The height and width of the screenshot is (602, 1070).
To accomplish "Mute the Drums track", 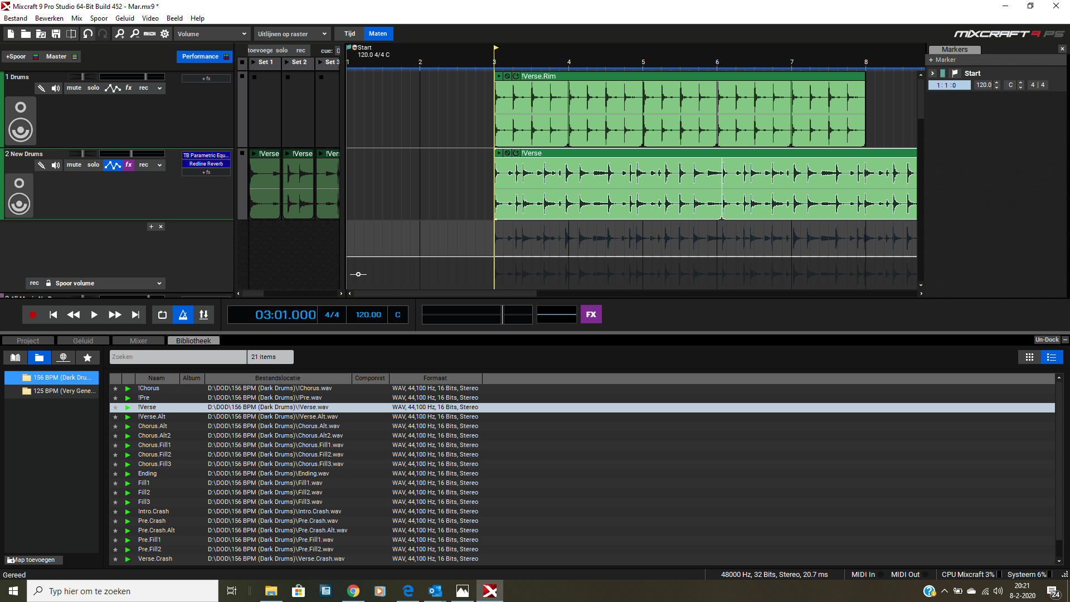I will pos(74,88).
